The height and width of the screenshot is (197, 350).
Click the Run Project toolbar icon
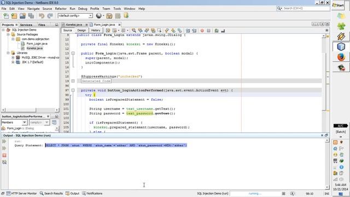pos(126,16)
